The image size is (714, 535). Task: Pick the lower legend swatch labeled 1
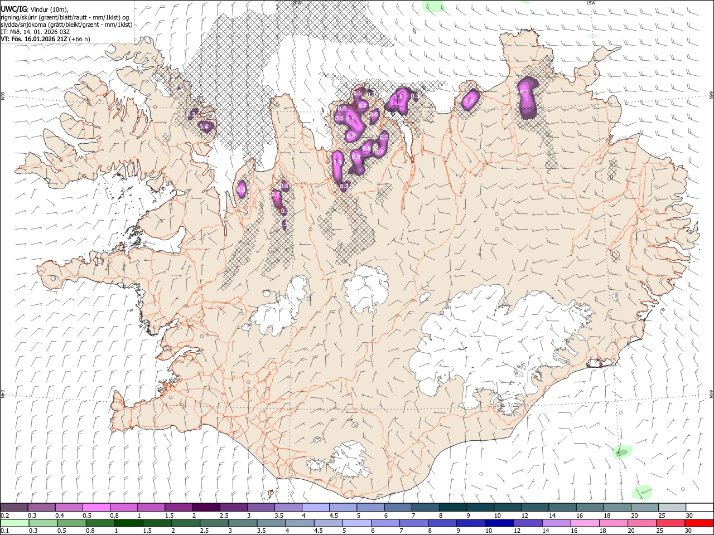click(128, 523)
